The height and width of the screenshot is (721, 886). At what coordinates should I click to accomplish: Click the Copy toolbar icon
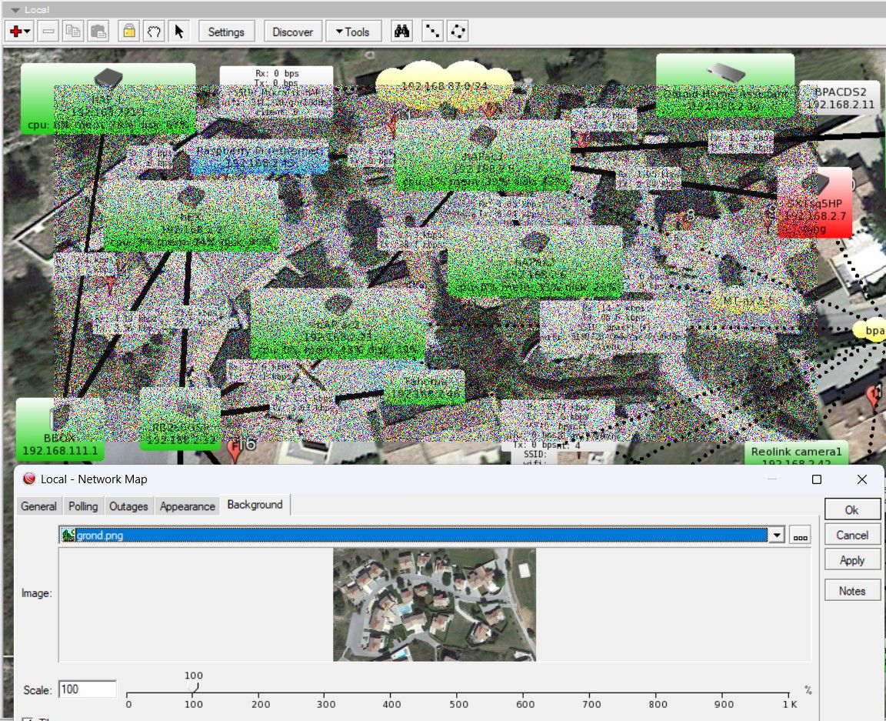pos(74,32)
